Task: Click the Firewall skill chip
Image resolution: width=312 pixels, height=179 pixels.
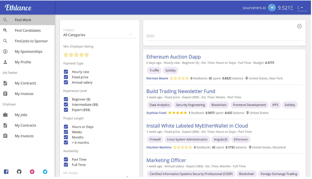Action: [155, 139]
